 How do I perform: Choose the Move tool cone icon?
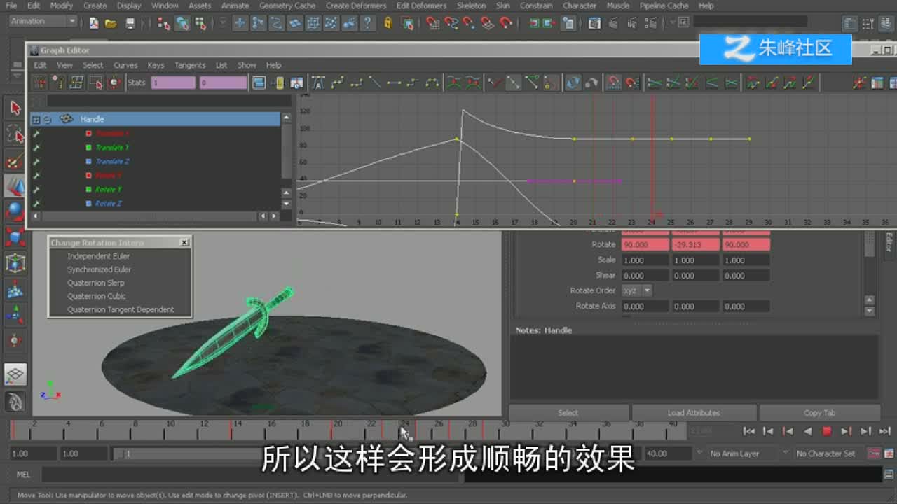coord(15,186)
